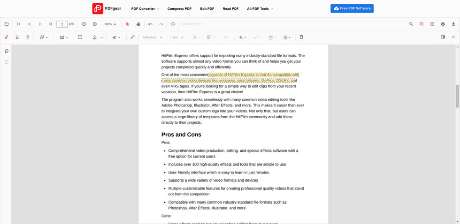Open the shapes annotation dropdown
The image size is (460, 224).
[44, 37]
